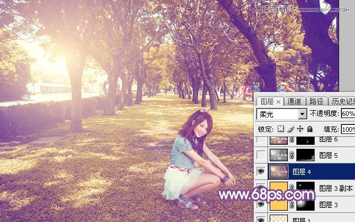
Task: Click link icon on 图层 3
Action: tap(292, 204)
